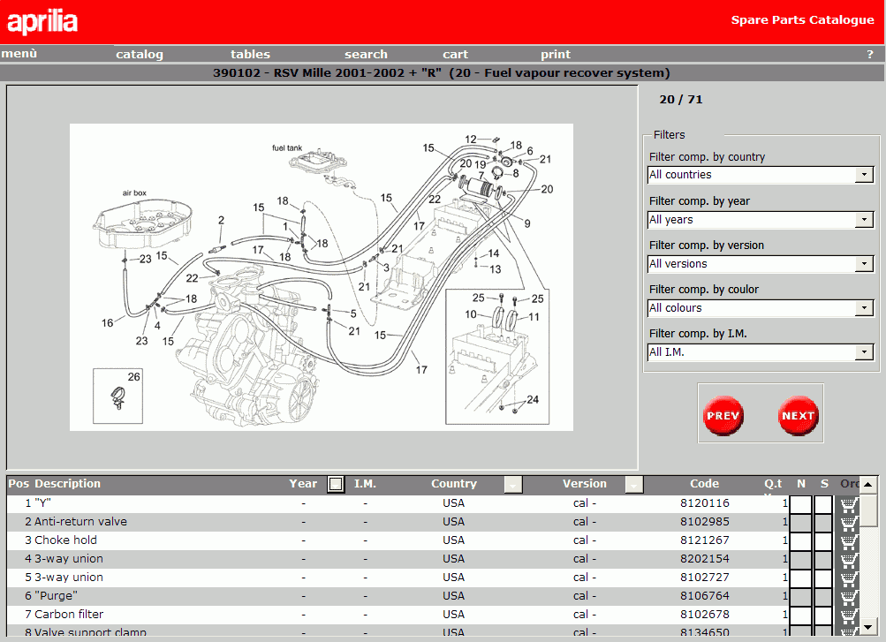
Task: Tick the N box for the "Y" part
Action: 800,503
